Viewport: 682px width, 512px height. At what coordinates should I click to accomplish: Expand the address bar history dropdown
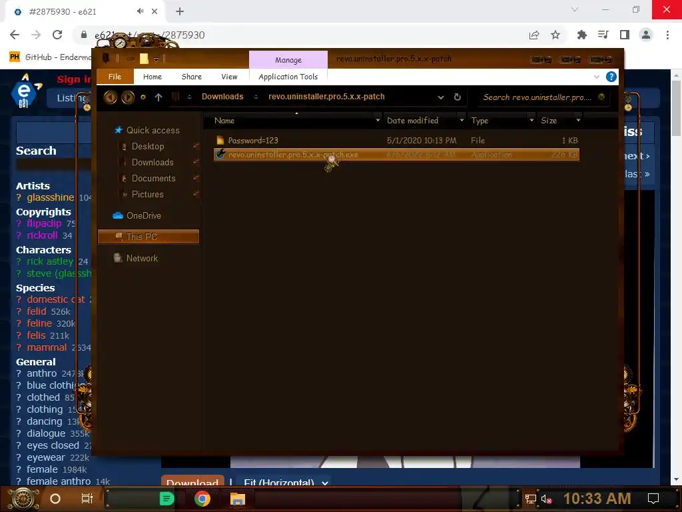click(x=441, y=97)
